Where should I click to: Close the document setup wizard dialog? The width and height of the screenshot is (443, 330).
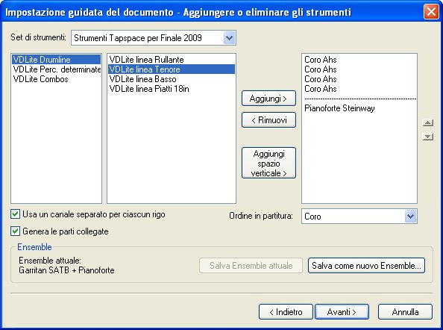(x=431, y=12)
